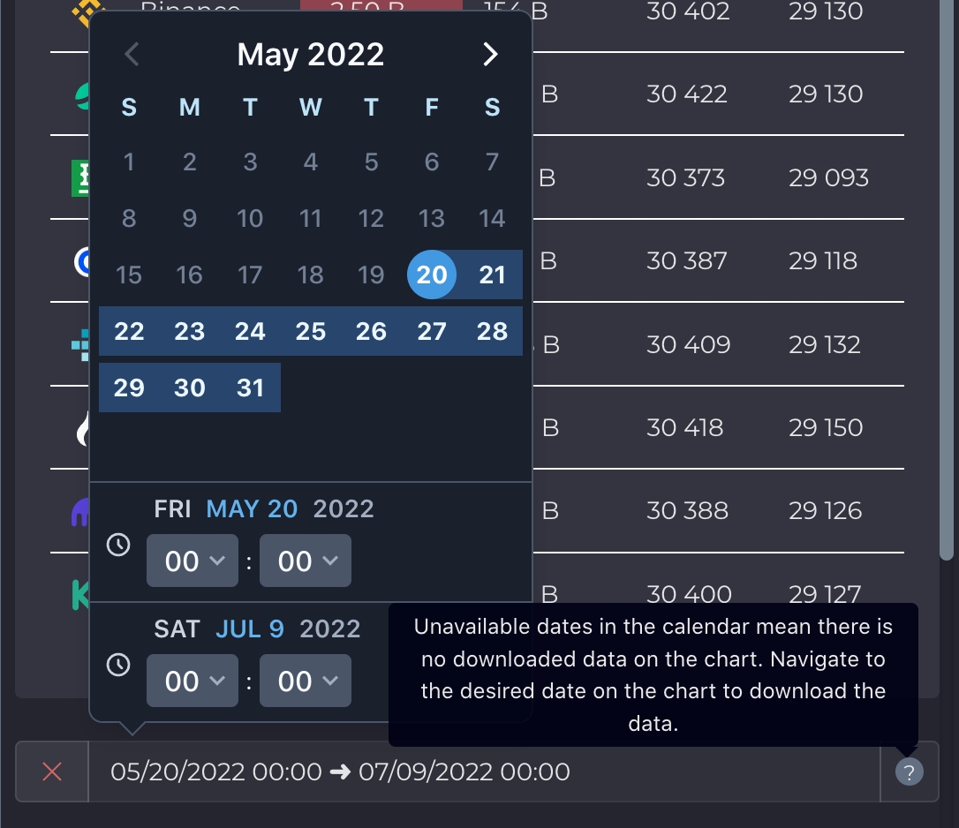Screen dimensions: 959x828
Task: Click the MAY 20 start date label
Action: [252, 508]
